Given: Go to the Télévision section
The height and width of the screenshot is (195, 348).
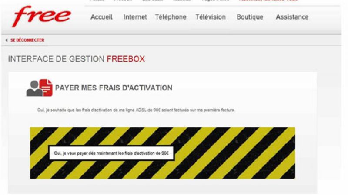Looking at the screenshot, I should click(x=211, y=17).
